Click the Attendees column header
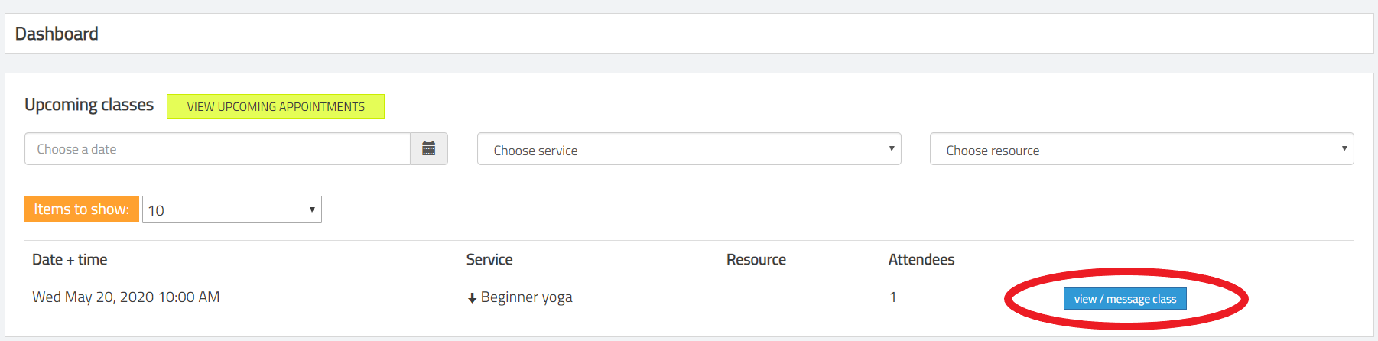This screenshot has width=1378, height=341. (x=921, y=260)
